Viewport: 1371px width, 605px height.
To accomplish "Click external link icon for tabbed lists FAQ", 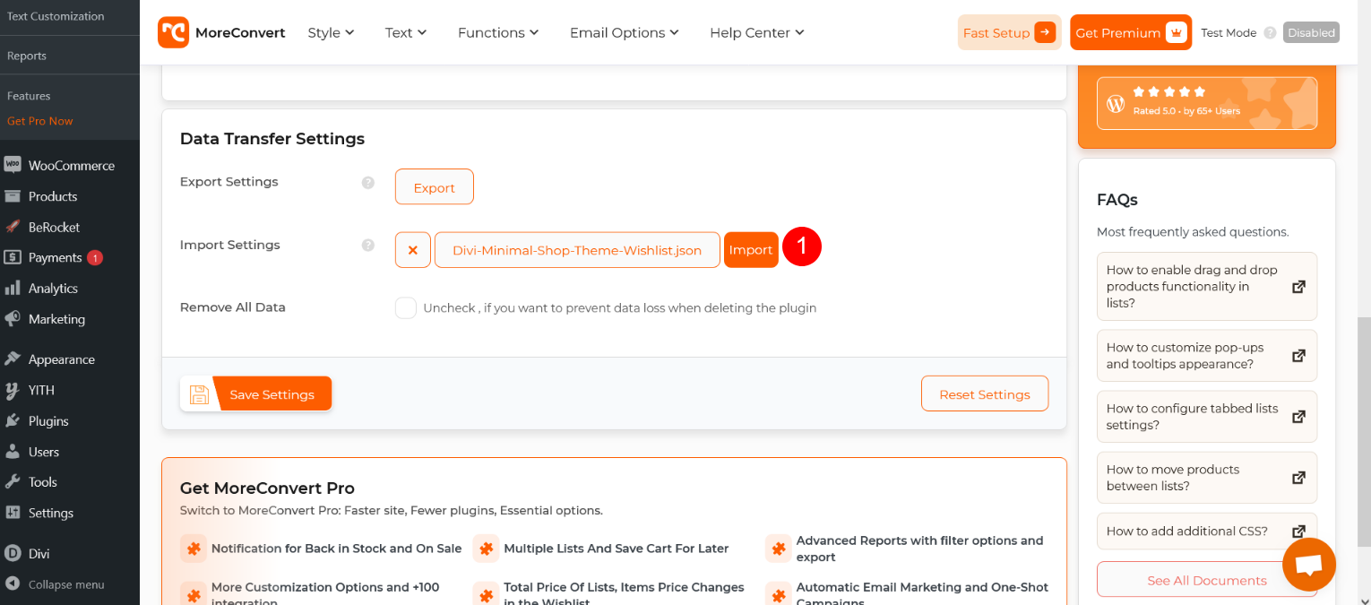I will (x=1298, y=417).
